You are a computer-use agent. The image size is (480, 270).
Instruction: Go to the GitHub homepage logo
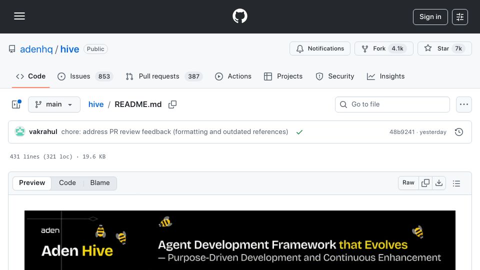tap(239, 16)
